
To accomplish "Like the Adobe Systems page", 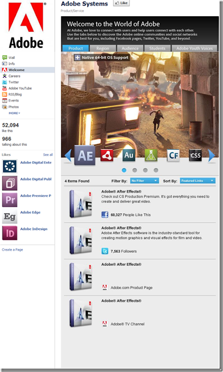I will (121, 3).
